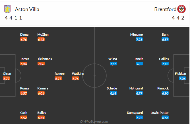Click Wissa's 7,16 rating badge

(113, 64)
